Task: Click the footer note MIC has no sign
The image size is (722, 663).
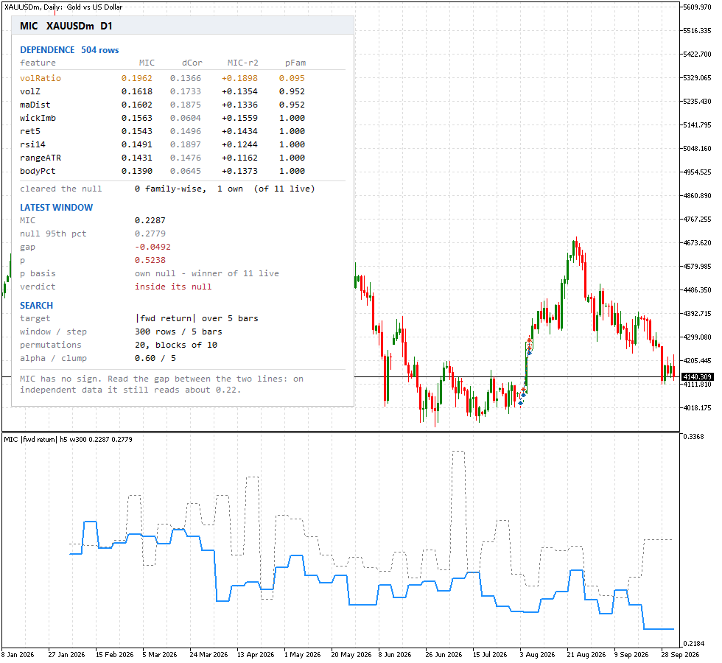Action: pyautogui.click(x=161, y=385)
